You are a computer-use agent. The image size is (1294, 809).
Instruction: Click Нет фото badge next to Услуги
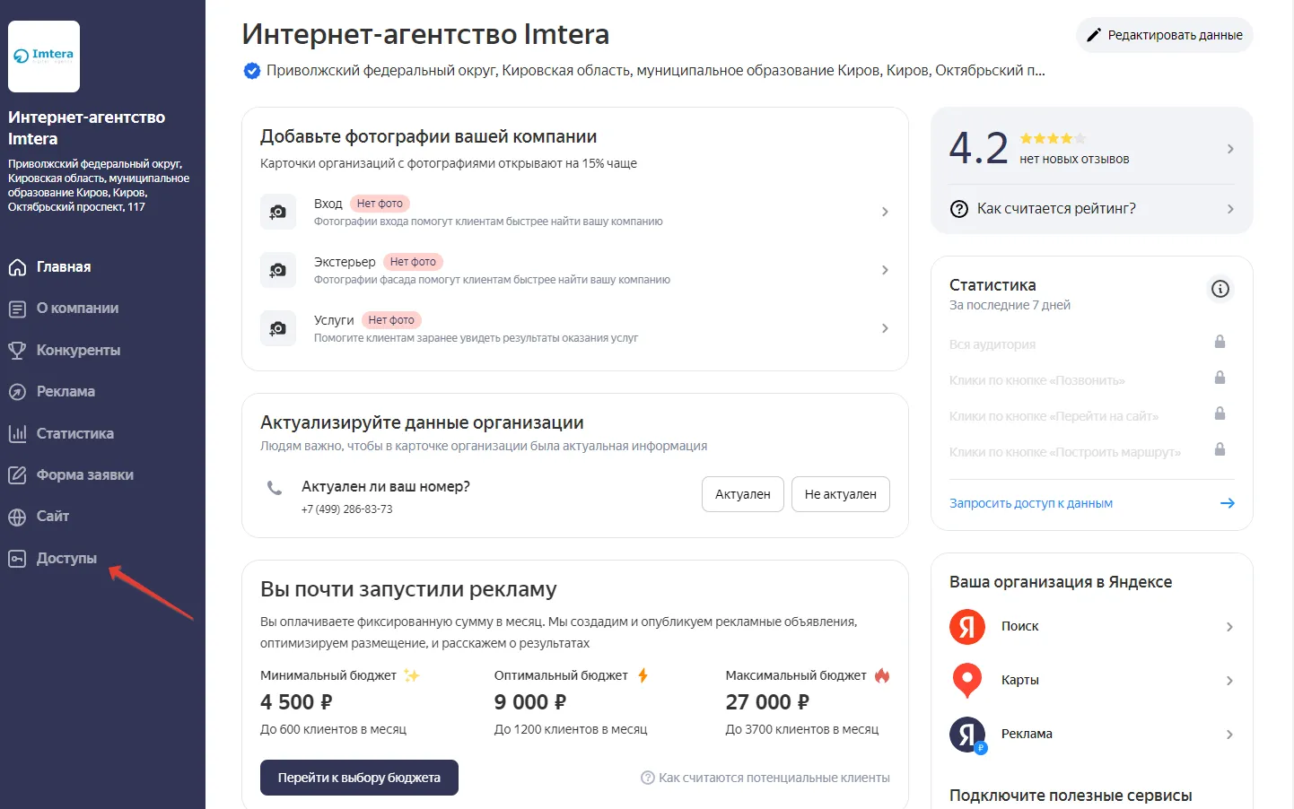point(391,320)
